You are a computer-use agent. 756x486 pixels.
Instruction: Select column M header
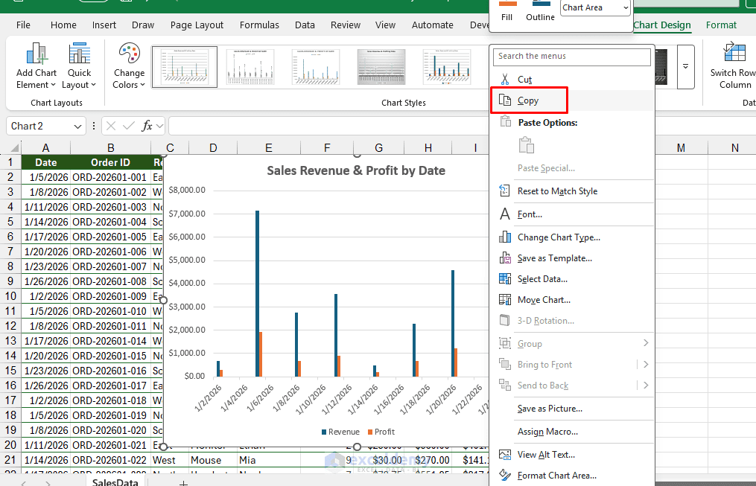point(681,148)
